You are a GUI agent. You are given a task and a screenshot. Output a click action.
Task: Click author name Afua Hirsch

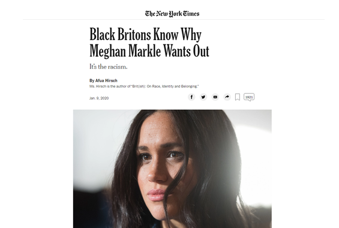[x=106, y=80]
